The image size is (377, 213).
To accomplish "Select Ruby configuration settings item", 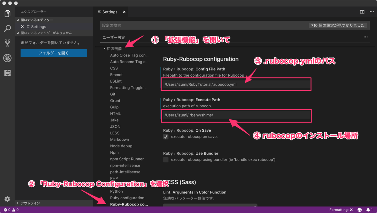I will pos(127,198).
